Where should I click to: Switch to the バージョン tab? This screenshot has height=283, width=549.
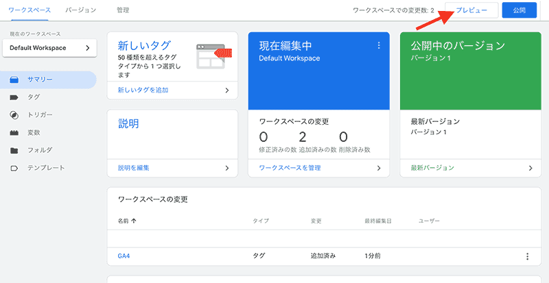coord(80,10)
